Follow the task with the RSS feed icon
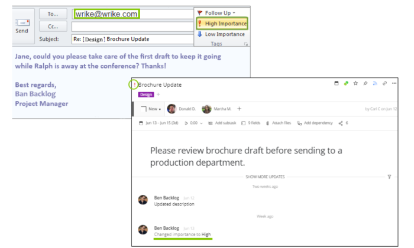The height and width of the screenshot is (248, 414). (x=375, y=83)
